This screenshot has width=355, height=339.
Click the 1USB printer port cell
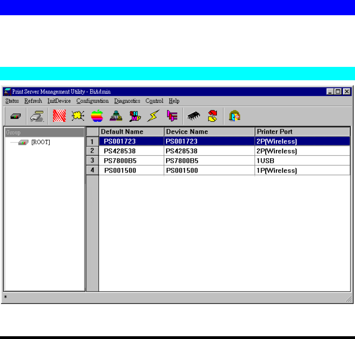(x=303, y=161)
